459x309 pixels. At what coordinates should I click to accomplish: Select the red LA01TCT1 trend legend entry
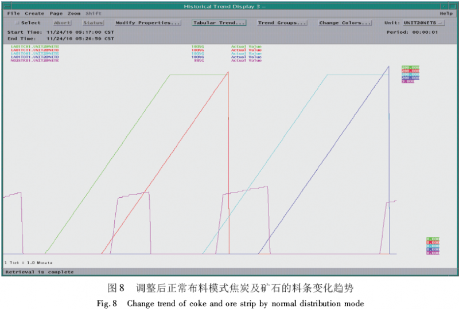[x=34, y=50]
